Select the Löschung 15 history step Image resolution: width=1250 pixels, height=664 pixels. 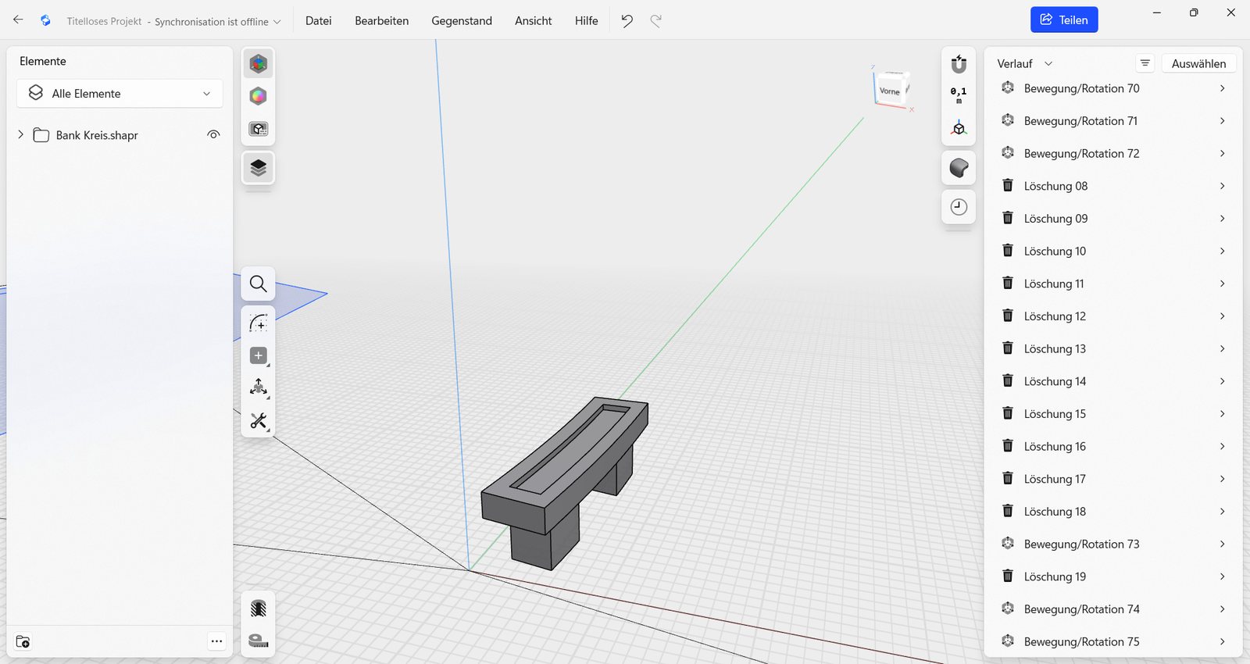1113,414
